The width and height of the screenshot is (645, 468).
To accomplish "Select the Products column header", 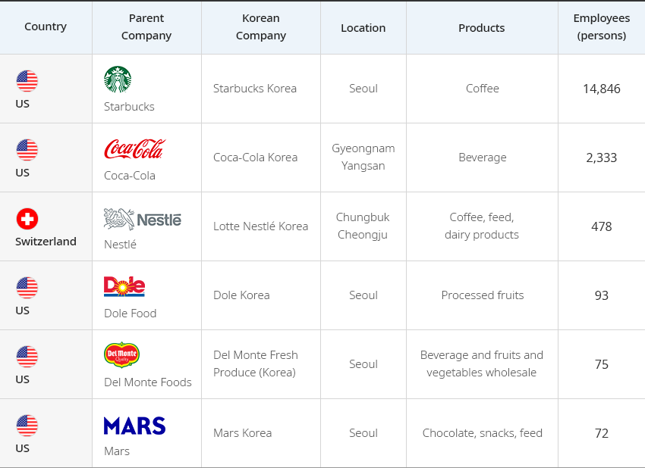I will pyautogui.click(x=482, y=27).
